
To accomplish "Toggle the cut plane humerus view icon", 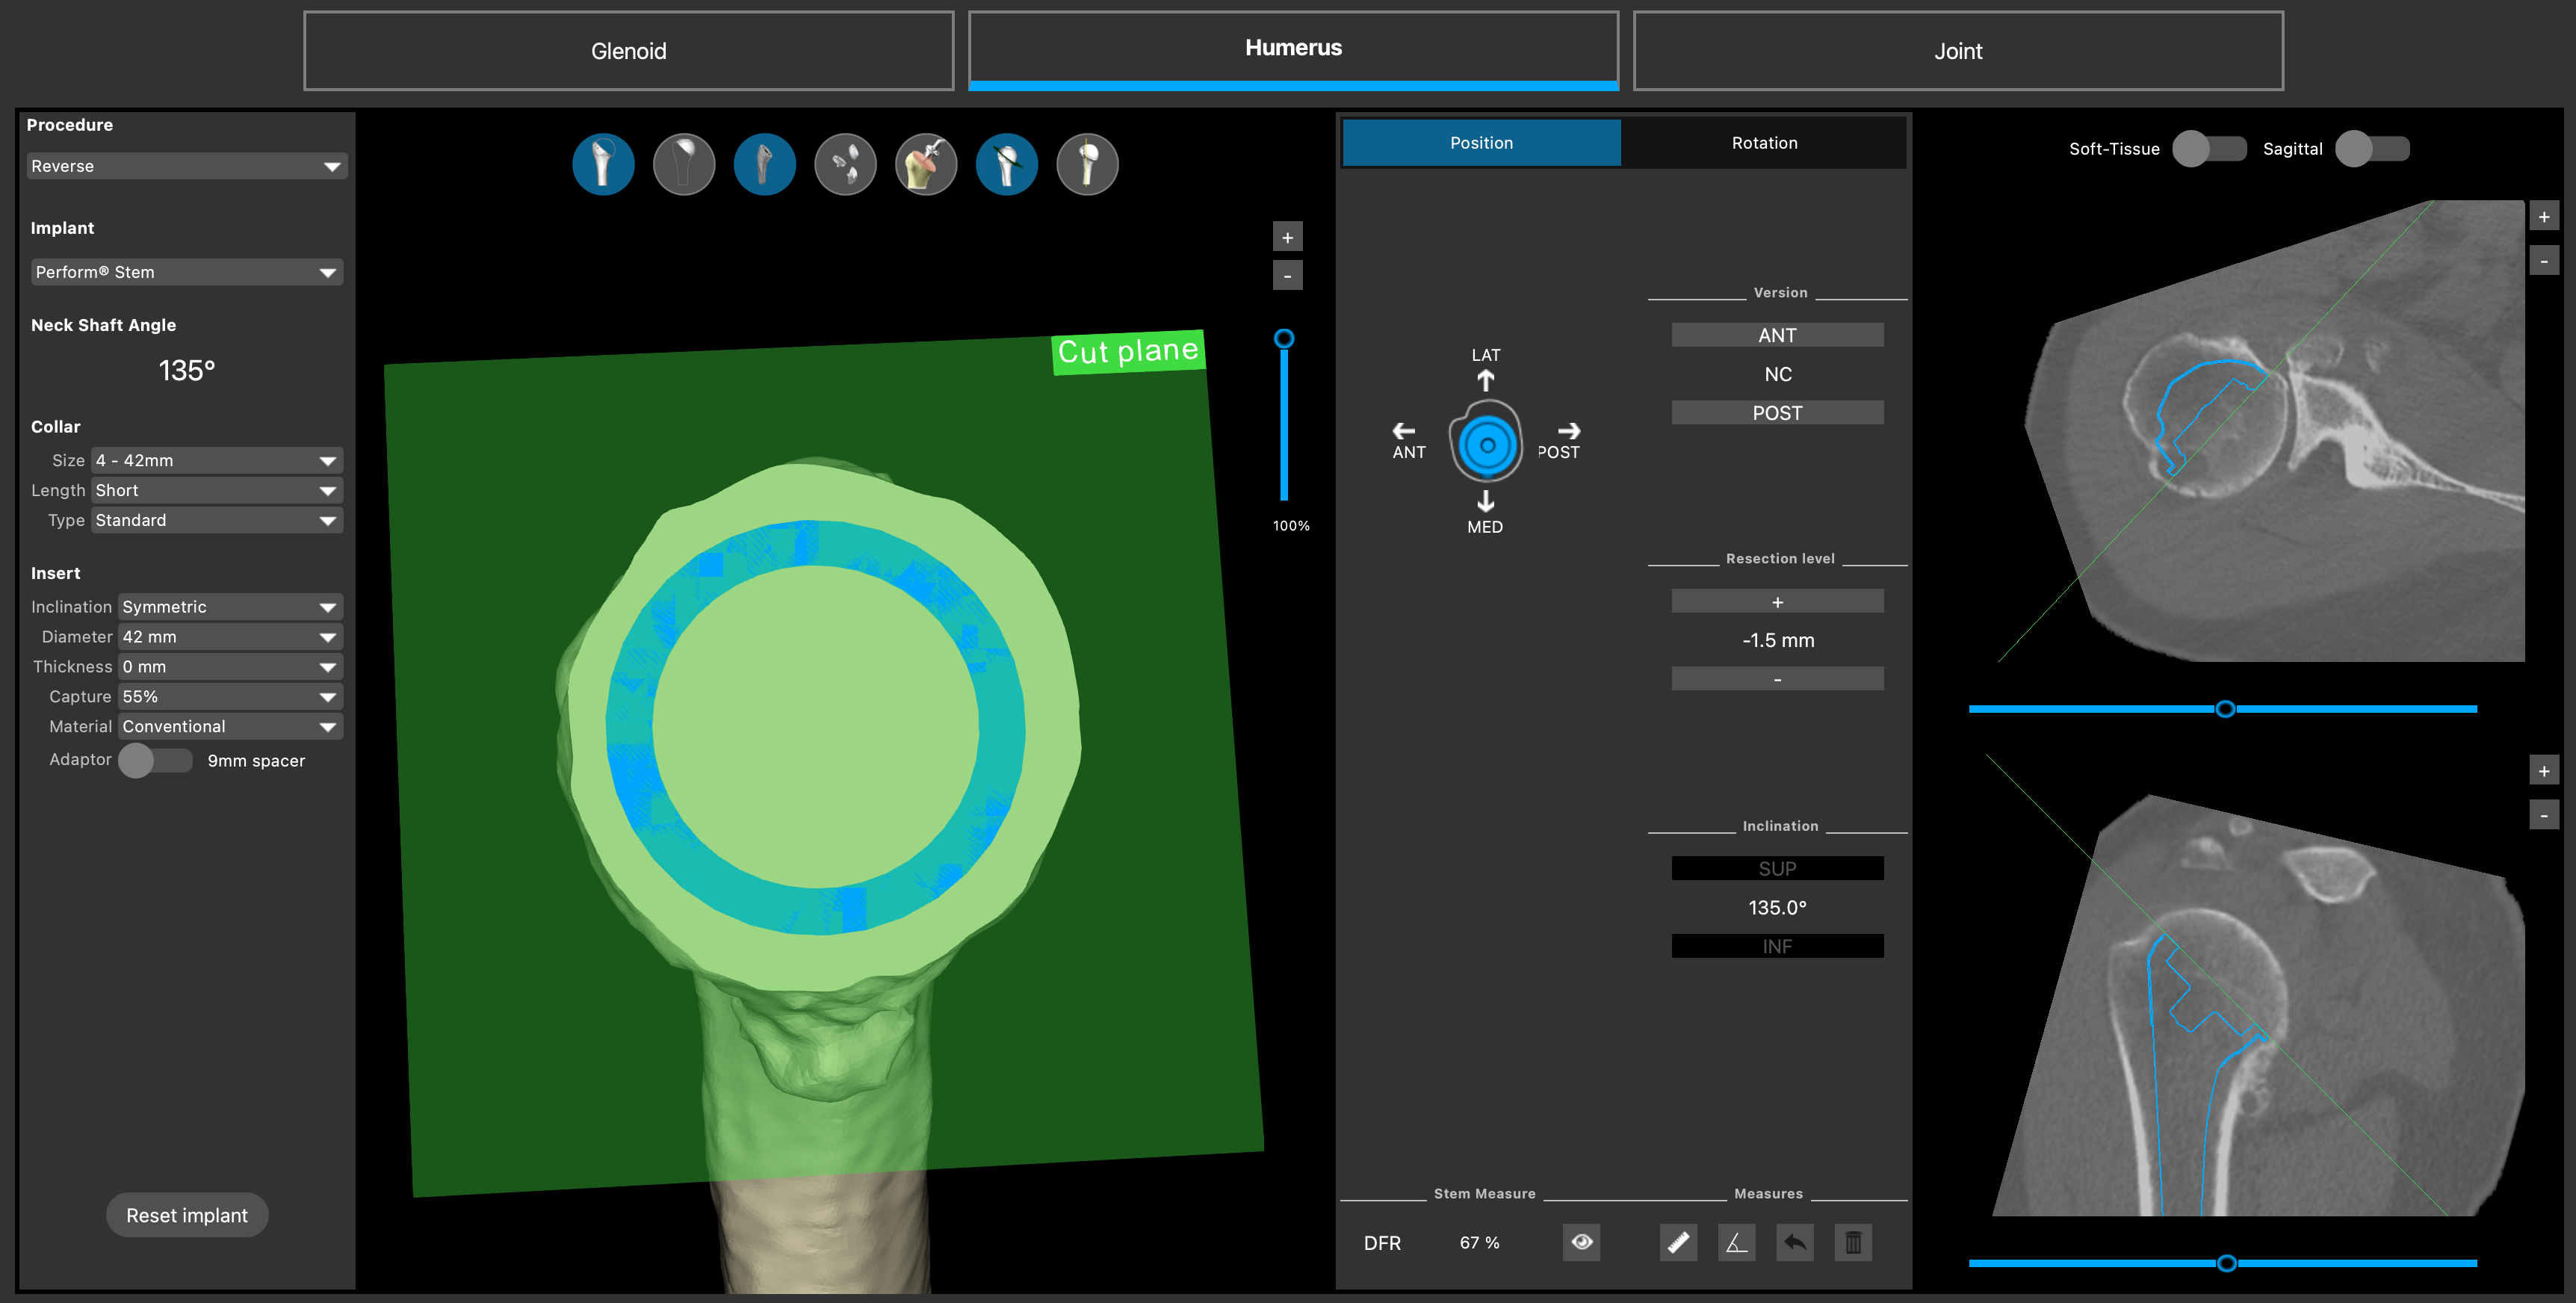I will (1006, 164).
